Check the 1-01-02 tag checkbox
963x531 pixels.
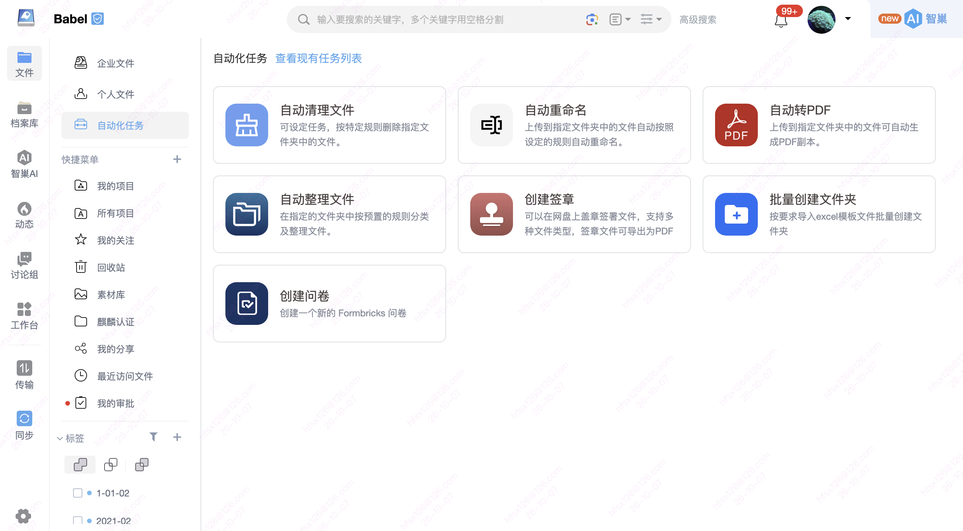pyautogui.click(x=78, y=493)
